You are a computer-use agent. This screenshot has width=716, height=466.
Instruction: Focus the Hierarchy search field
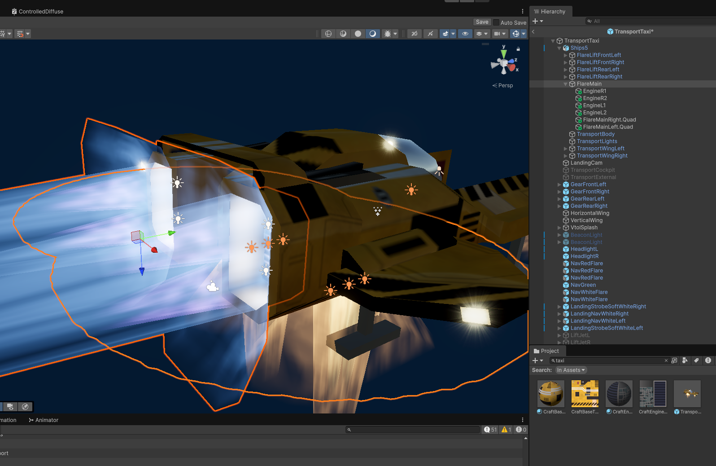pyautogui.click(x=651, y=21)
